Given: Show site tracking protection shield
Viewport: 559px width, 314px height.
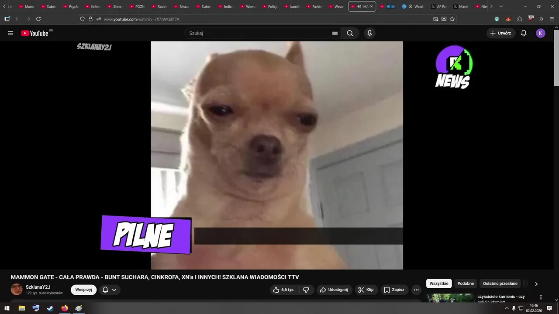Looking at the screenshot, I should 82,19.
